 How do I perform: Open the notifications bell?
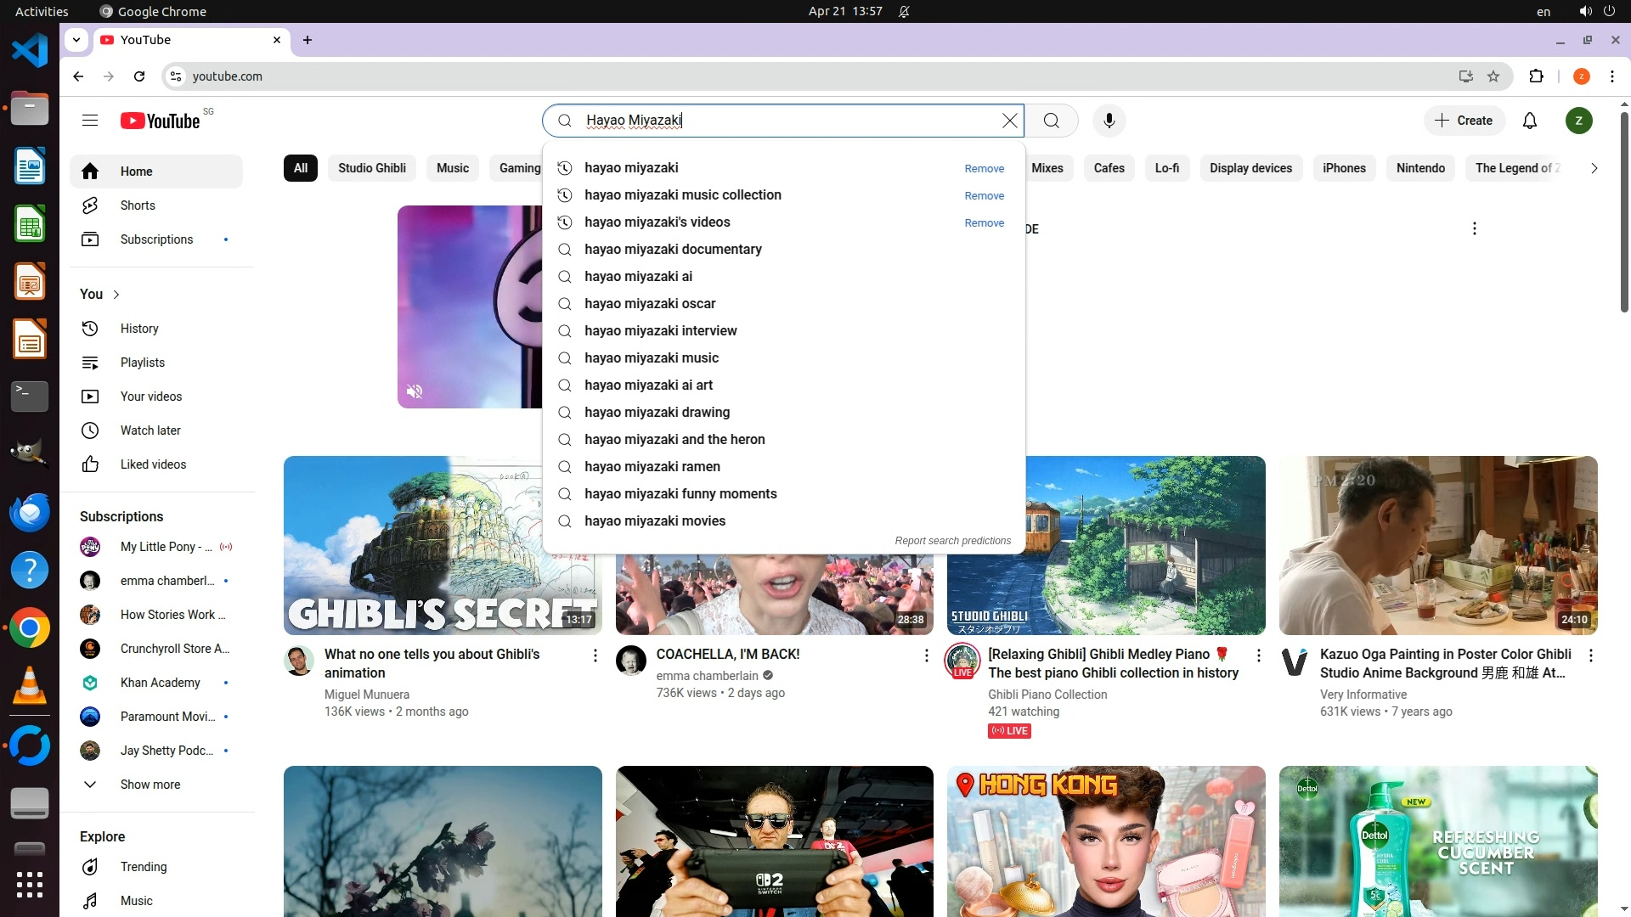click(1529, 121)
